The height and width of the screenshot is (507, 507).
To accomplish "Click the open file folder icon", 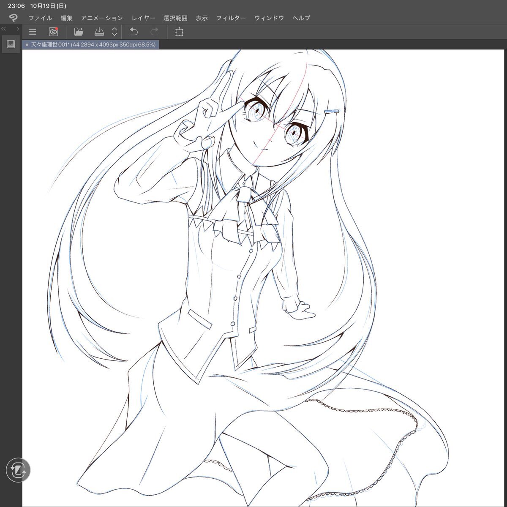I will 79,32.
